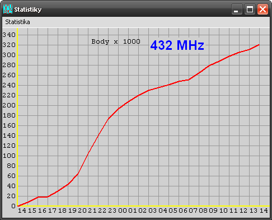Click the 340 value on the vertical axis
This screenshot has width=272, height=220.
point(9,35)
